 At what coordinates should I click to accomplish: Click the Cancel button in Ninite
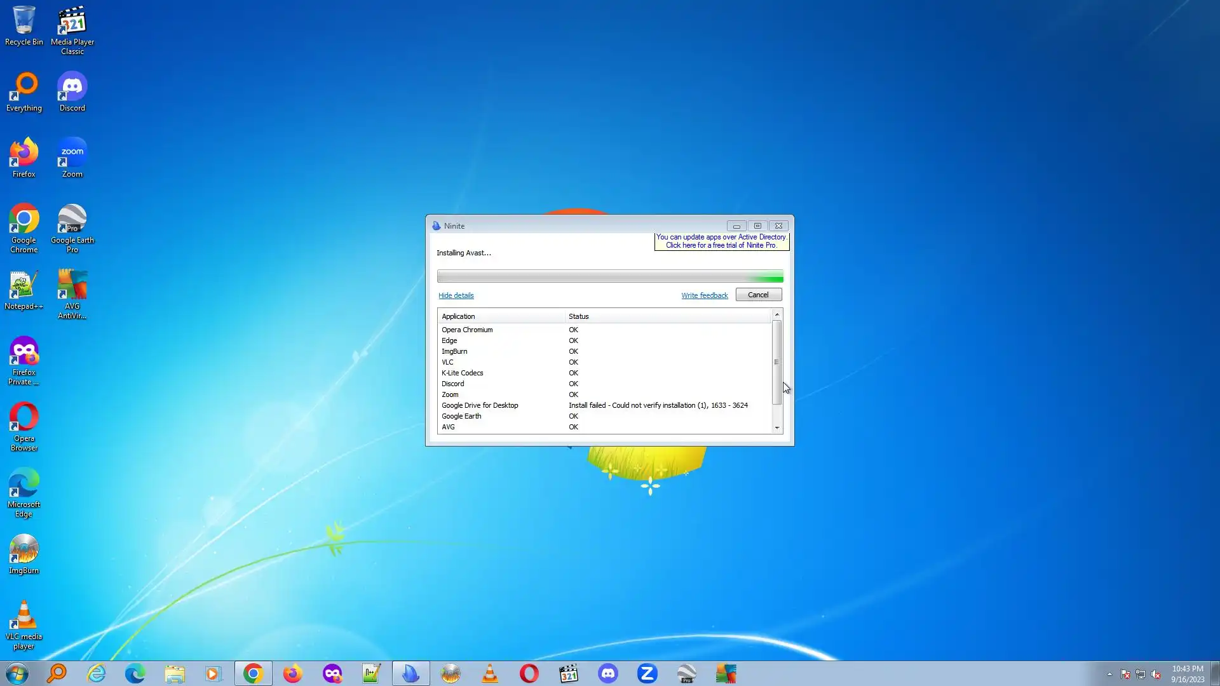pyautogui.click(x=758, y=295)
